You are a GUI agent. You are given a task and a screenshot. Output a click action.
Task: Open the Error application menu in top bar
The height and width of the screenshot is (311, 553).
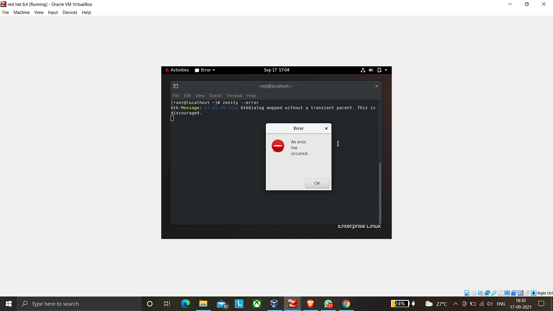coord(205,70)
